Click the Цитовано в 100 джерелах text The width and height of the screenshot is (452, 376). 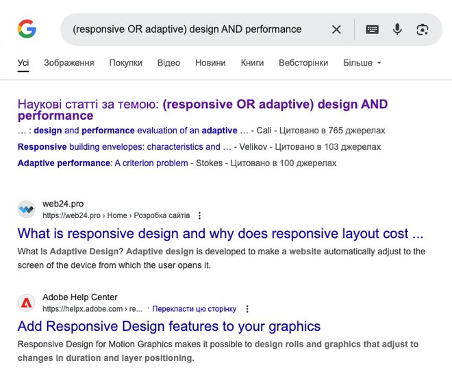point(284,163)
